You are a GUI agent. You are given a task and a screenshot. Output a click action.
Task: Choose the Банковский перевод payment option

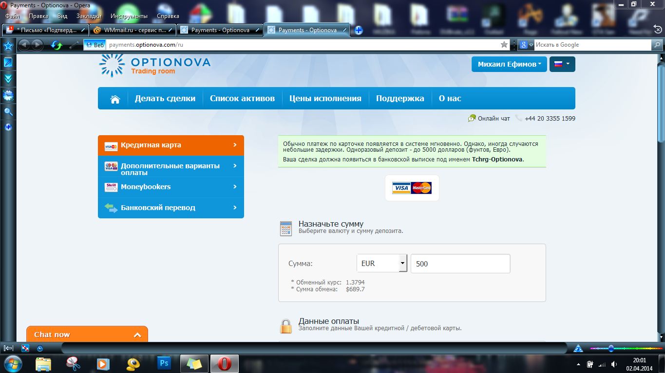(171, 208)
